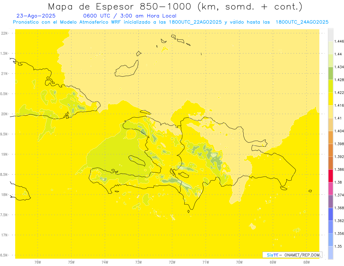
Task: Click the '20N' latitude label
Action: pyautogui.click(x=4, y=114)
